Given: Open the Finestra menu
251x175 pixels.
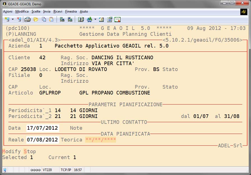Looking at the screenshot, I should pos(71,11).
